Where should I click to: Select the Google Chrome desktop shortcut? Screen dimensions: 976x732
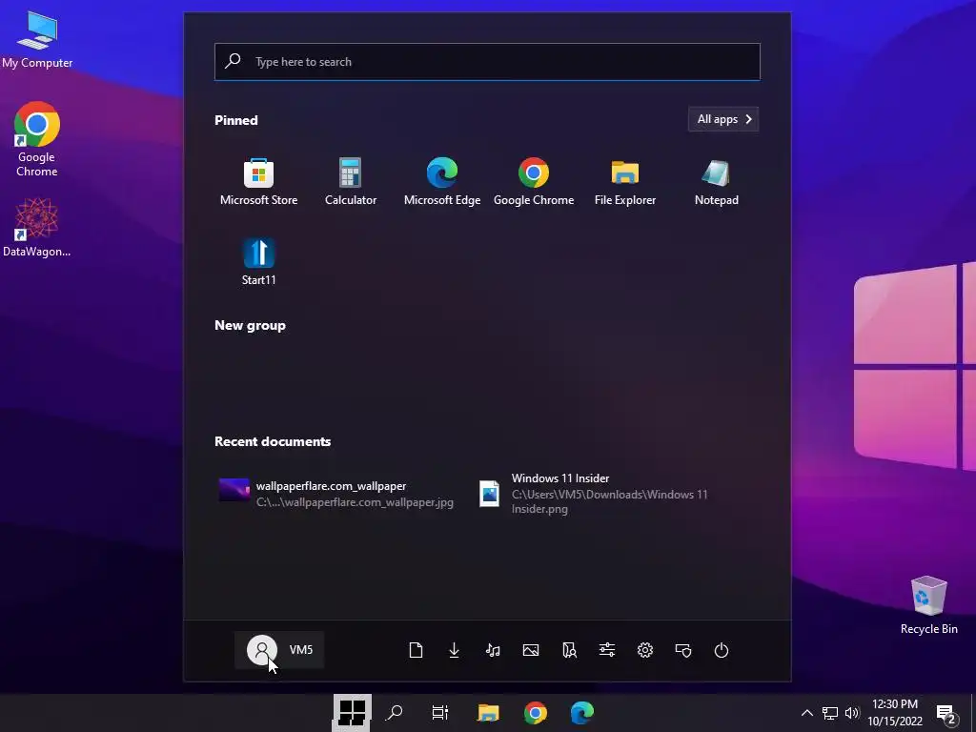coord(37,139)
